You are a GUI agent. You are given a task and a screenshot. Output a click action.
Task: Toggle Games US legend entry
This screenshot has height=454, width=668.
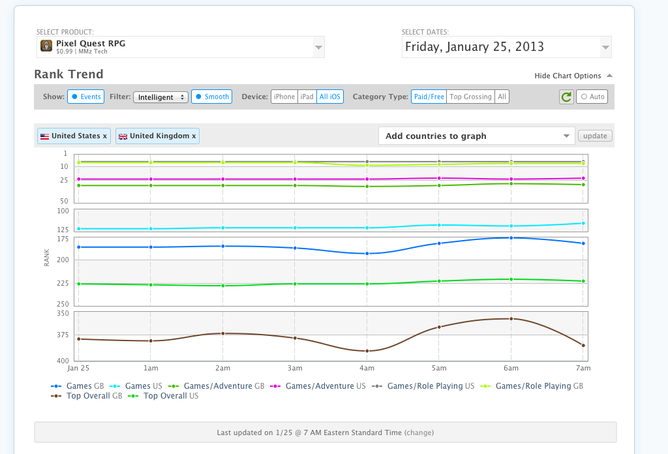136,386
